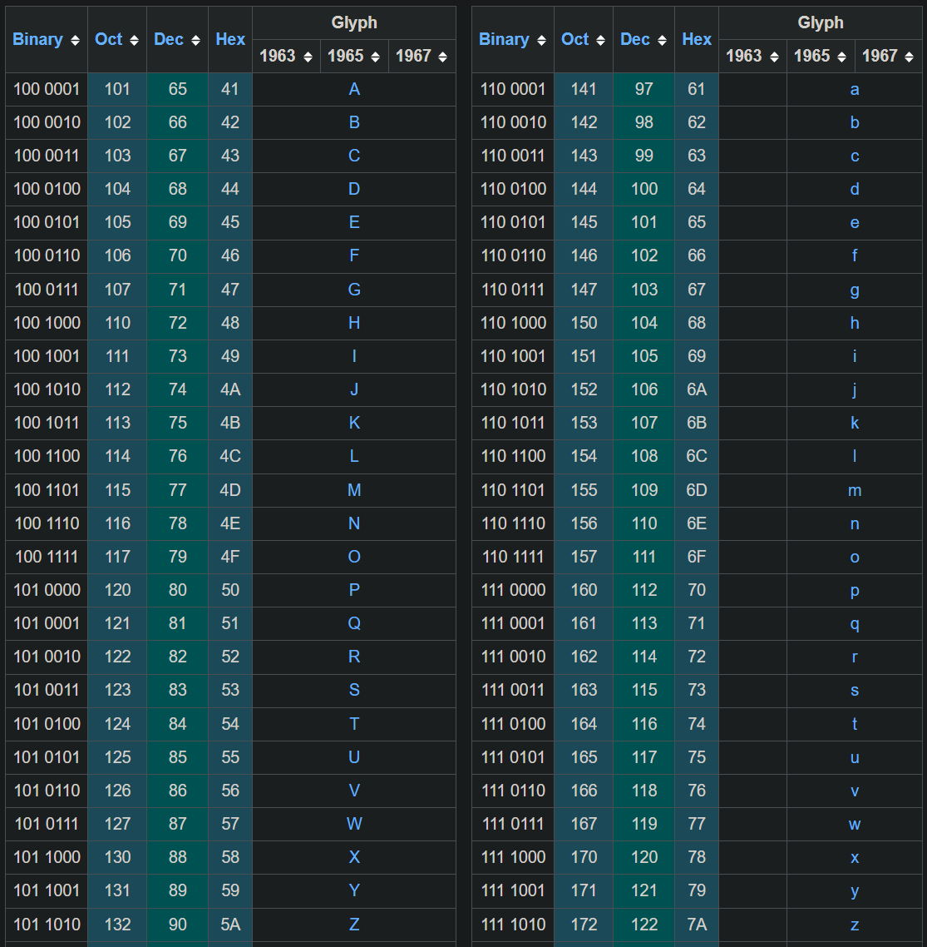Sort left table by 1965 glyph arrows
Image resolution: width=927 pixels, height=947 pixels.
coord(376,57)
